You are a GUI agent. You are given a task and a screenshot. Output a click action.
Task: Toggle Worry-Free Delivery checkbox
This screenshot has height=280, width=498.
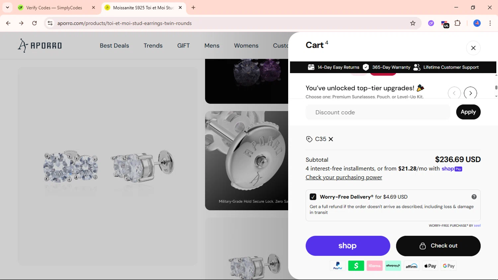point(313,197)
